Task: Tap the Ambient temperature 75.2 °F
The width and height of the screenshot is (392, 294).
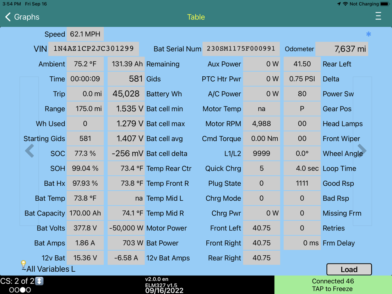Action: 85,64
